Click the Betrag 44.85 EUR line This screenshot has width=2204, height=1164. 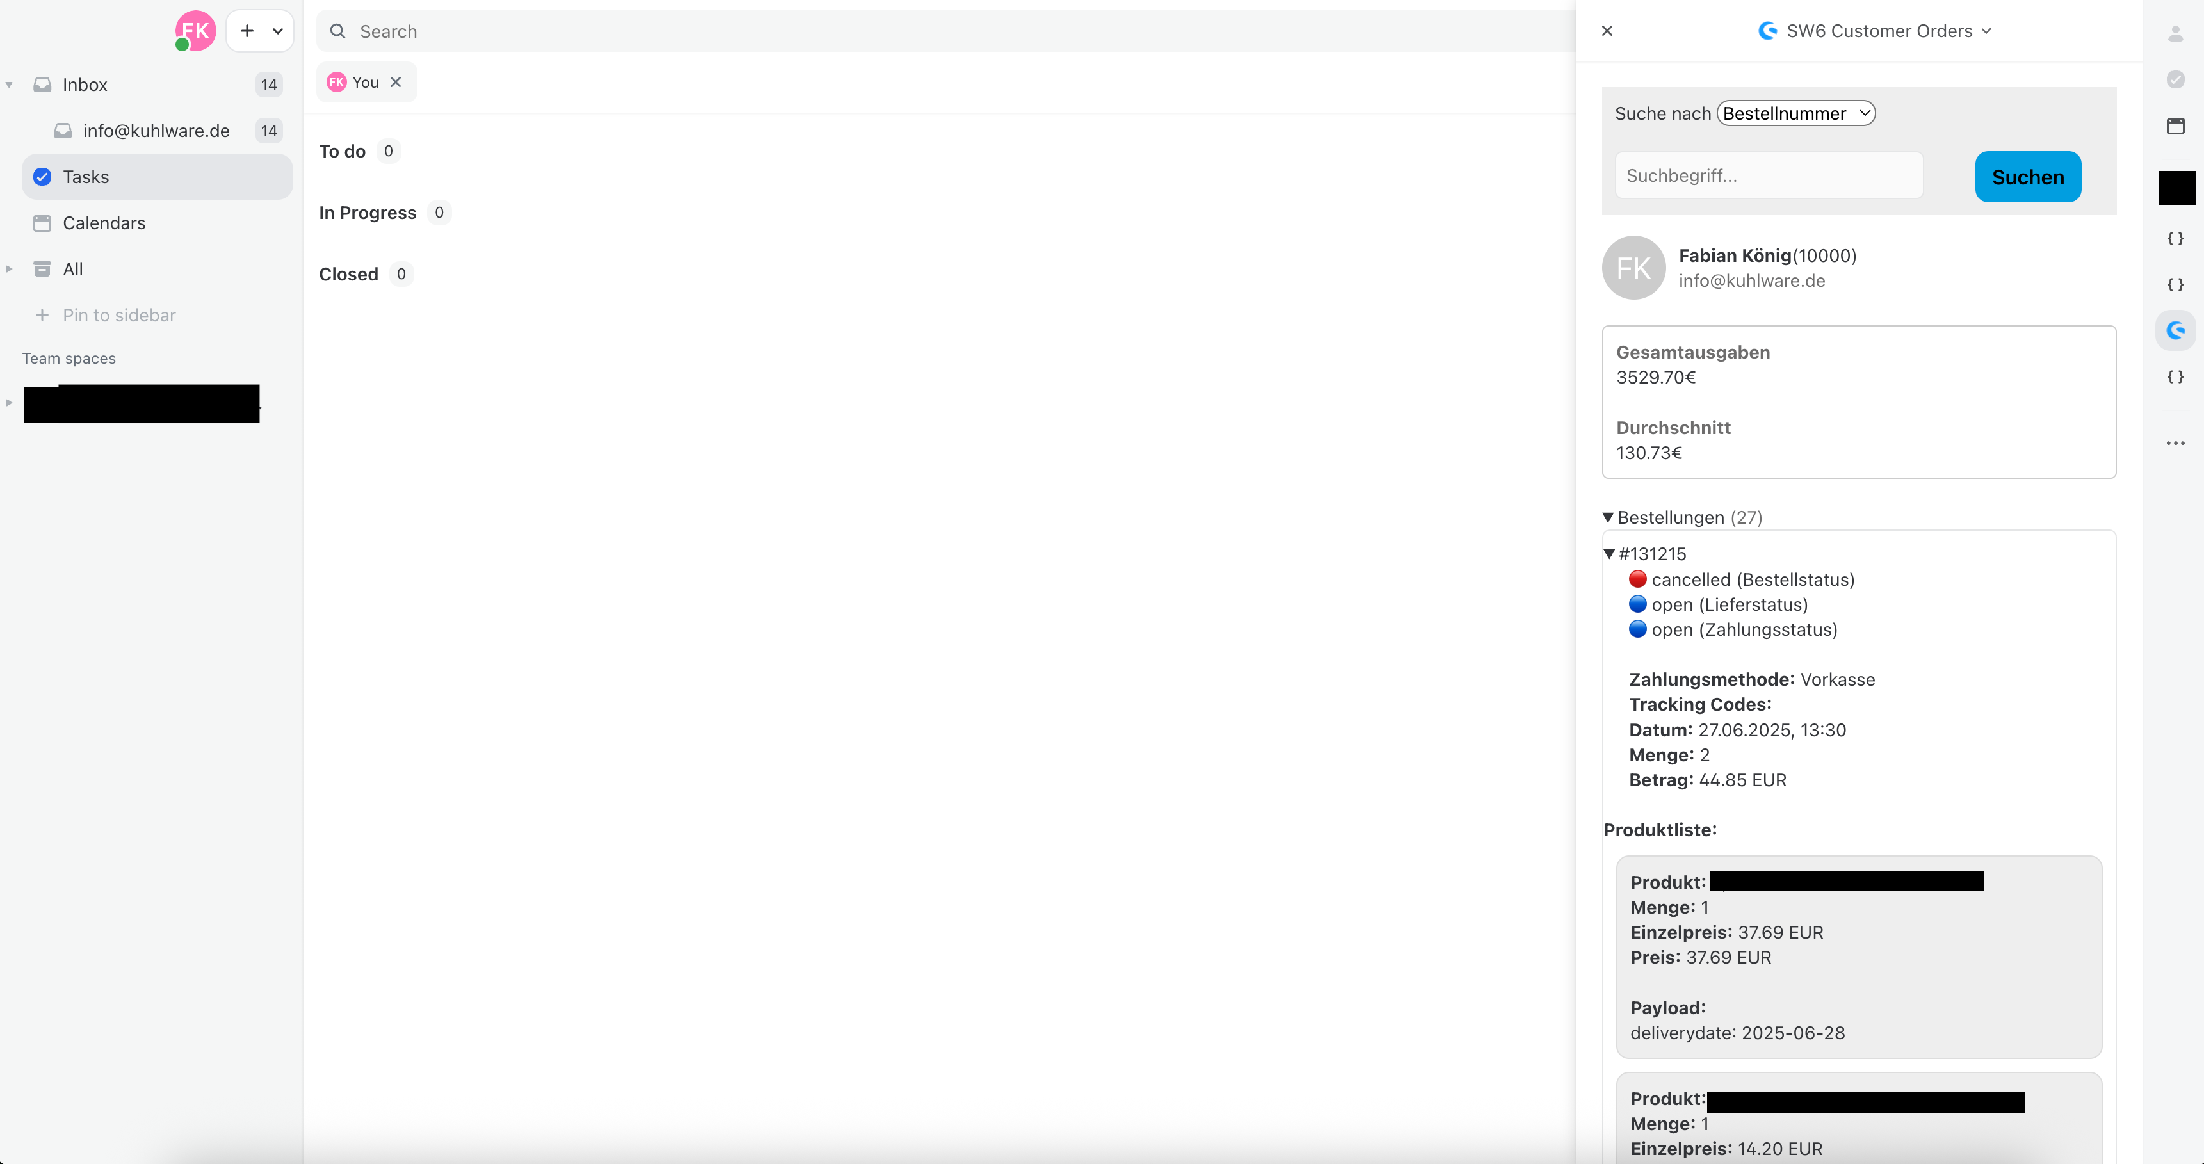pyautogui.click(x=1708, y=780)
